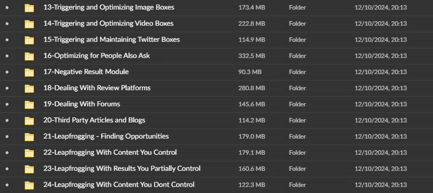
Task: Click folder icon next to 18-Dealing With Review Platforms
Action: click(x=29, y=88)
